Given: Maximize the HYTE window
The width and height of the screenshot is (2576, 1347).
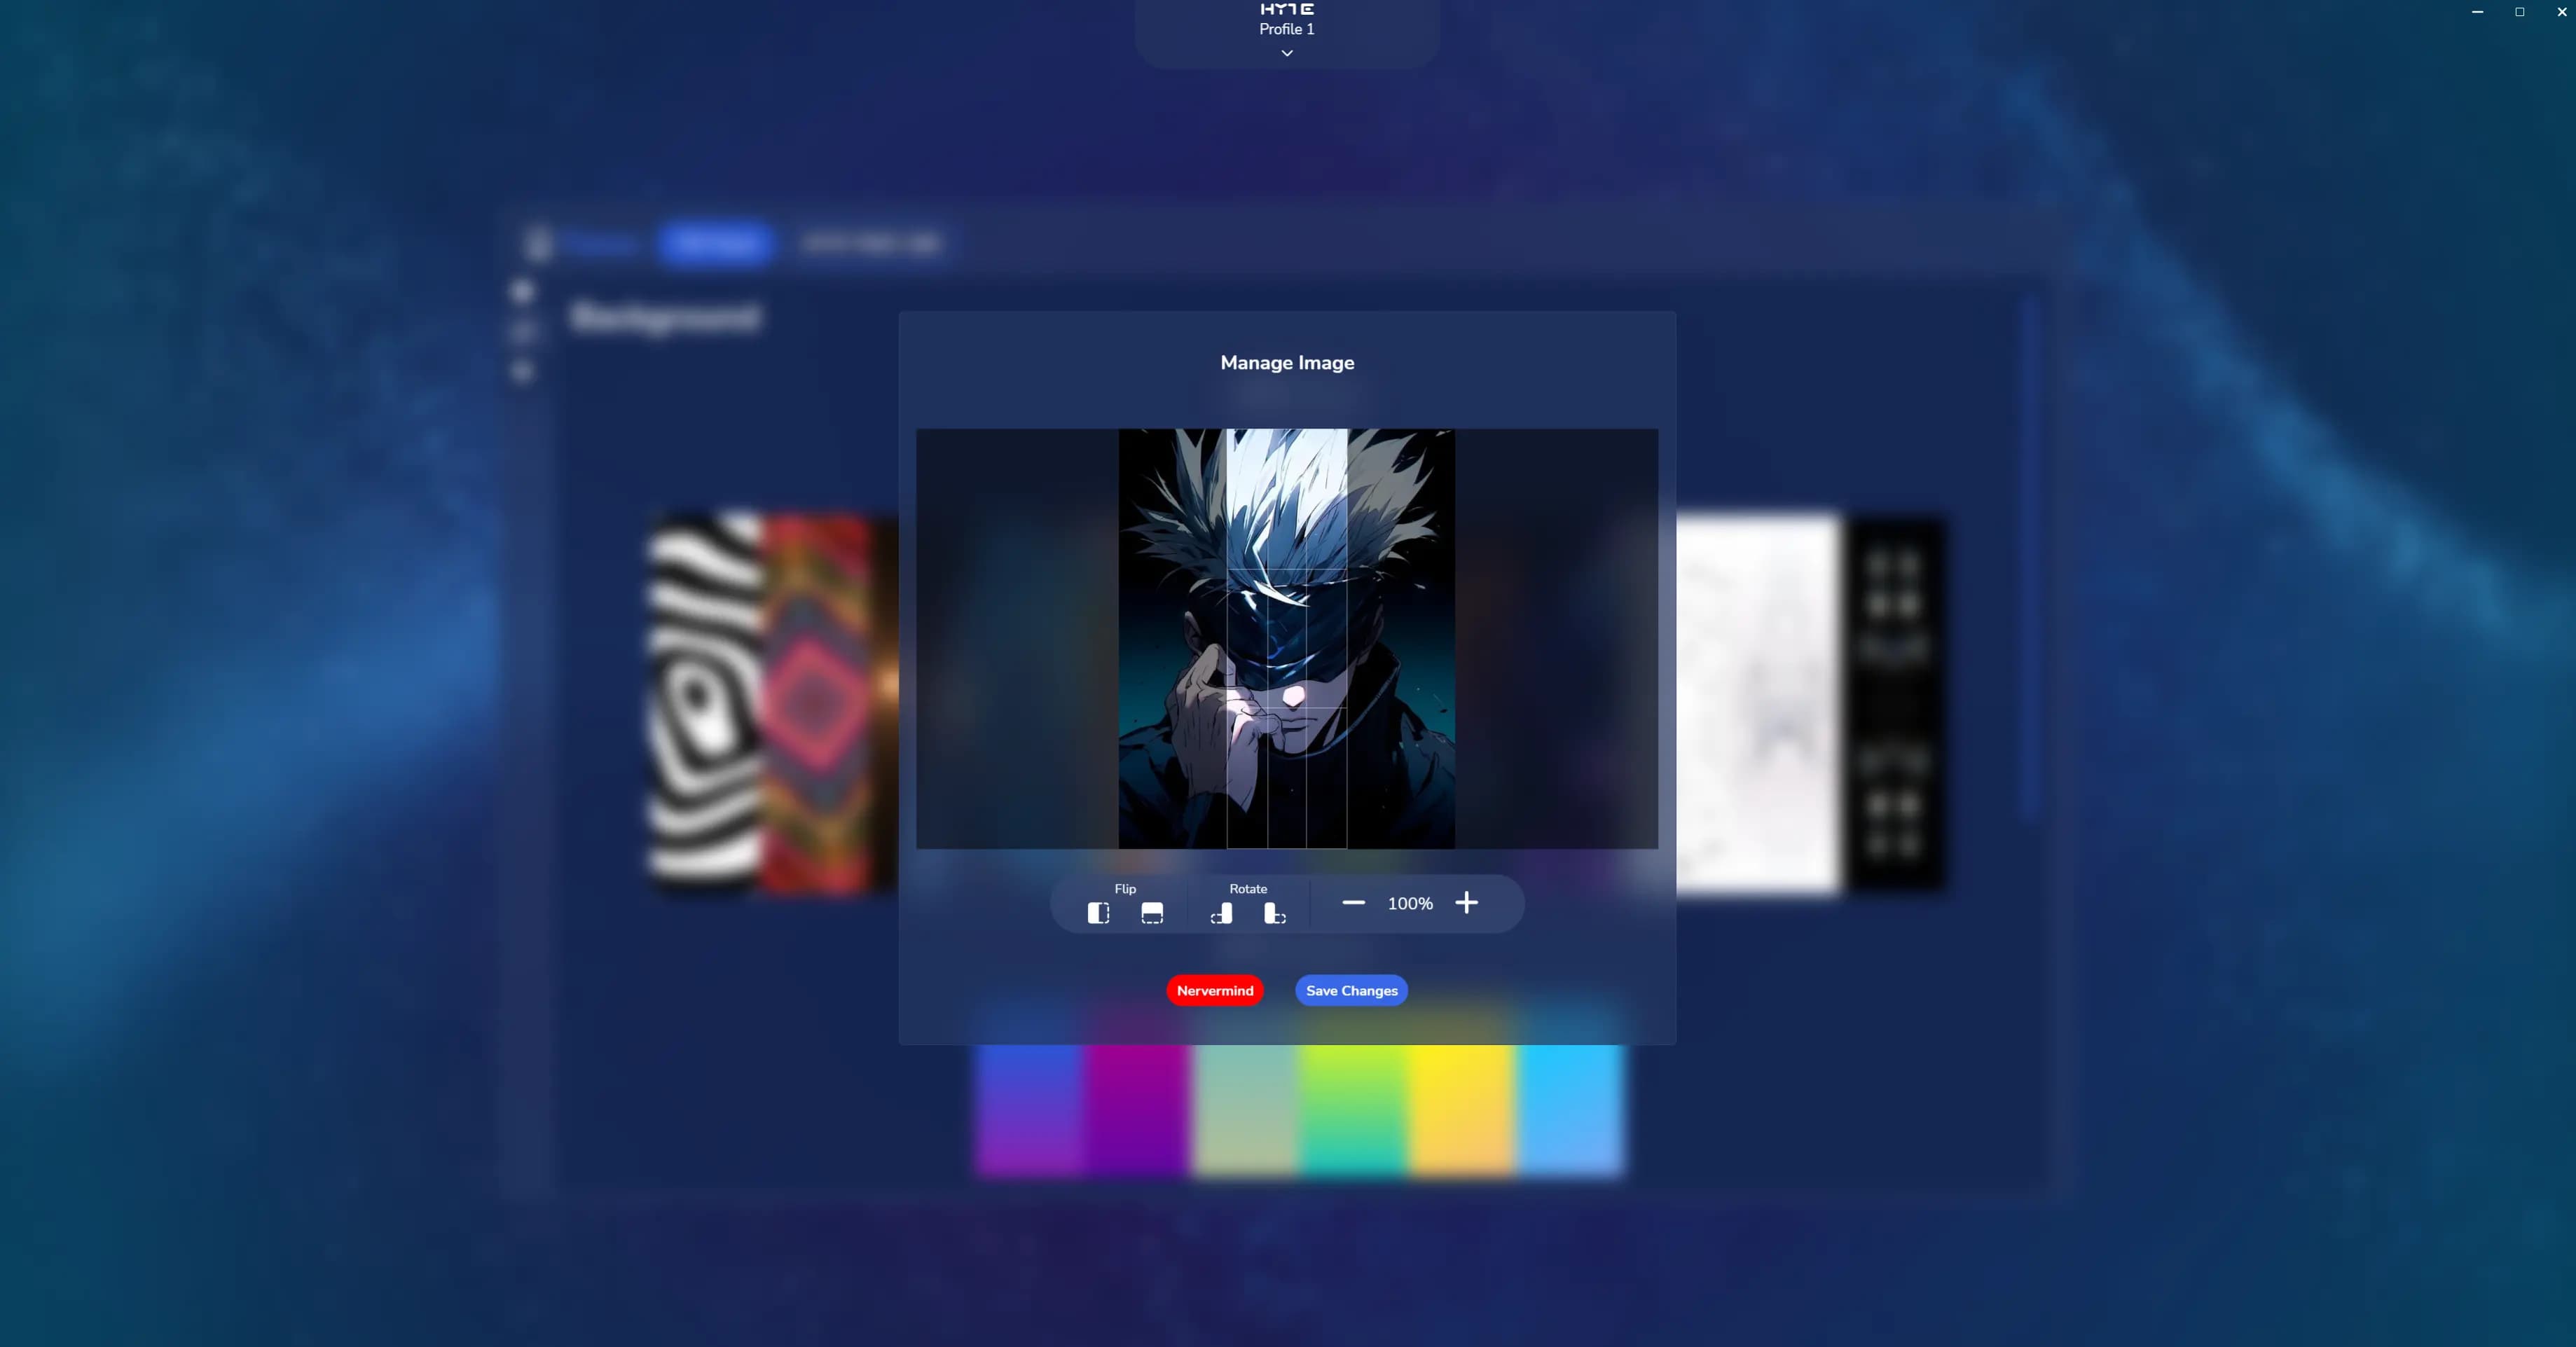Looking at the screenshot, I should (x=2519, y=12).
